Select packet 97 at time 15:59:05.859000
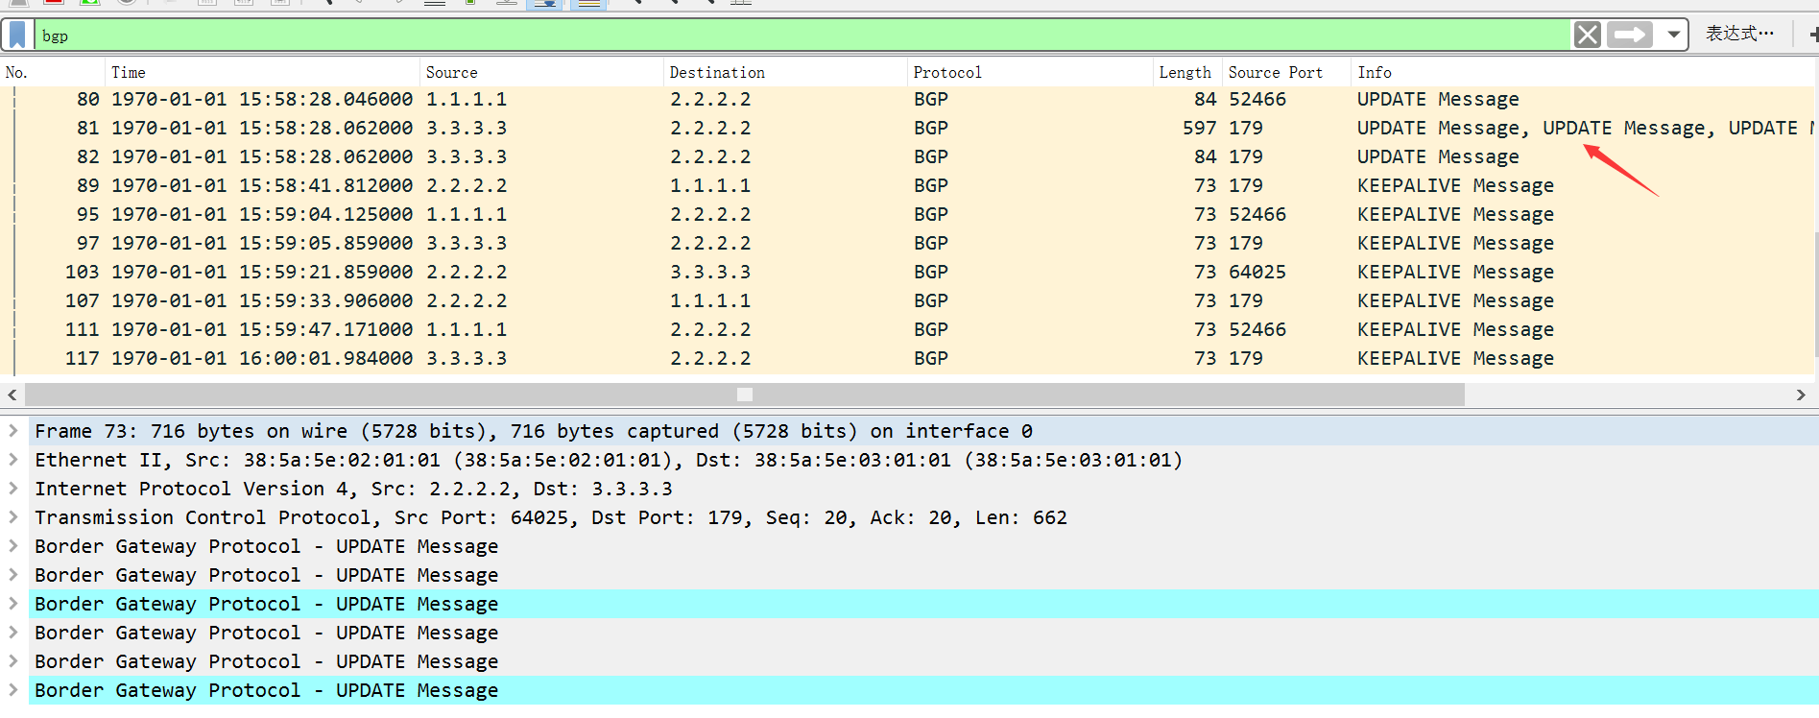The height and width of the screenshot is (718, 1819). pyautogui.click(x=907, y=244)
